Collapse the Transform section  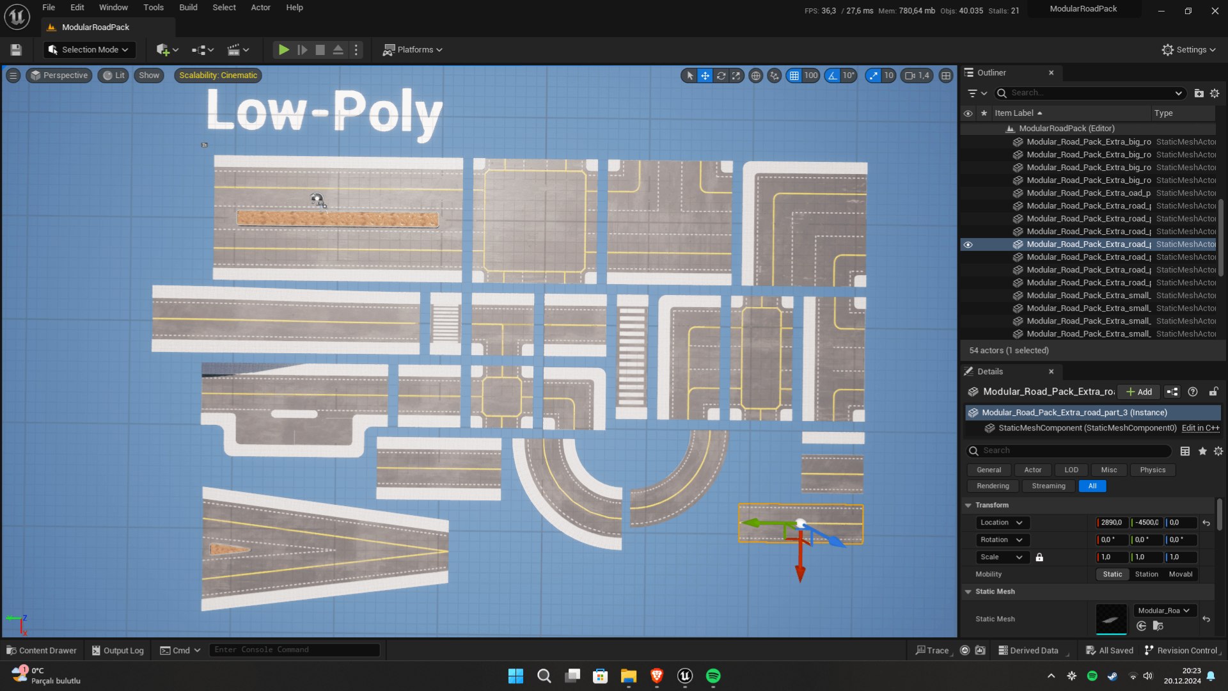pos(968,505)
